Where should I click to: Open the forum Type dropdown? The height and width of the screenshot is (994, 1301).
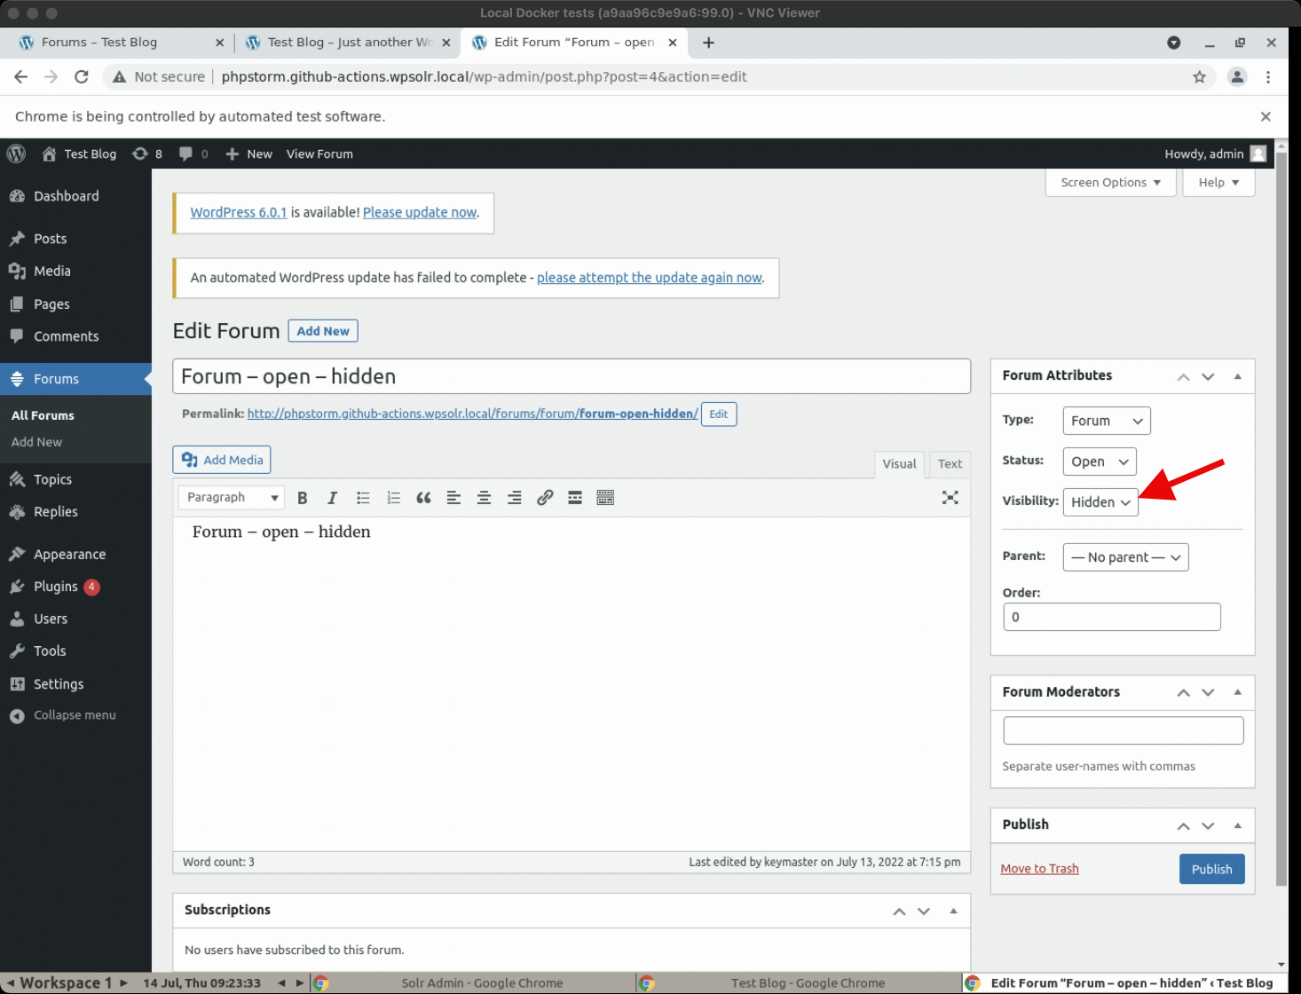(x=1107, y=421)
